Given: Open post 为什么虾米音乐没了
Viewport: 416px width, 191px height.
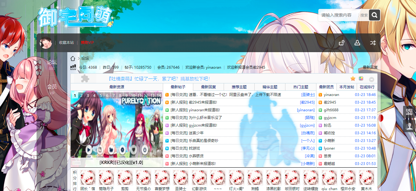Looking at the screenshot, I should pos(205,118).
